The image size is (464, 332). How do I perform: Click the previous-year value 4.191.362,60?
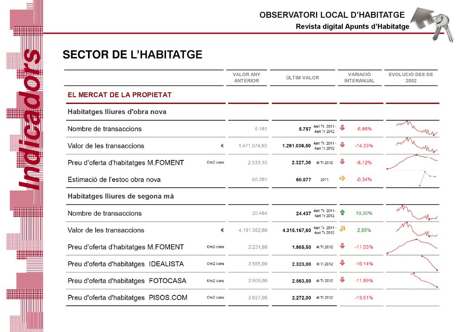(x=253, y=230)
